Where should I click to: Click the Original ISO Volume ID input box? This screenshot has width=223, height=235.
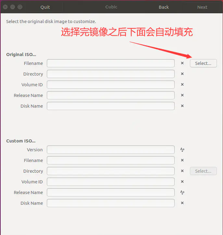(111, 85)
